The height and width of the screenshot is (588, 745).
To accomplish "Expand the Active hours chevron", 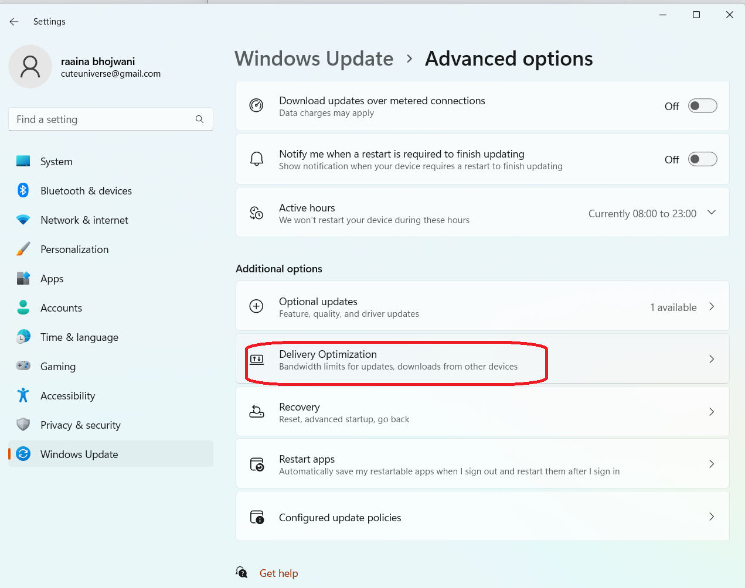I will click(x=712, y=213).
